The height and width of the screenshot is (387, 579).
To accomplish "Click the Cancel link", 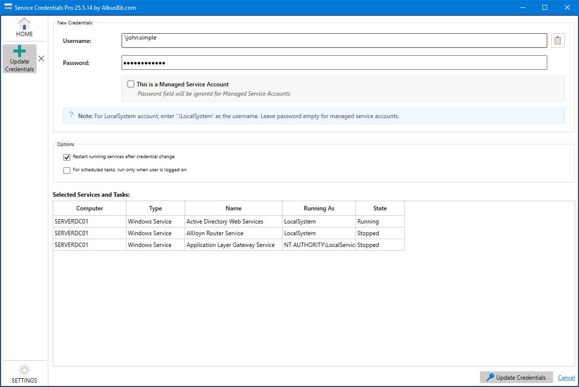I will tap(566, 377).
